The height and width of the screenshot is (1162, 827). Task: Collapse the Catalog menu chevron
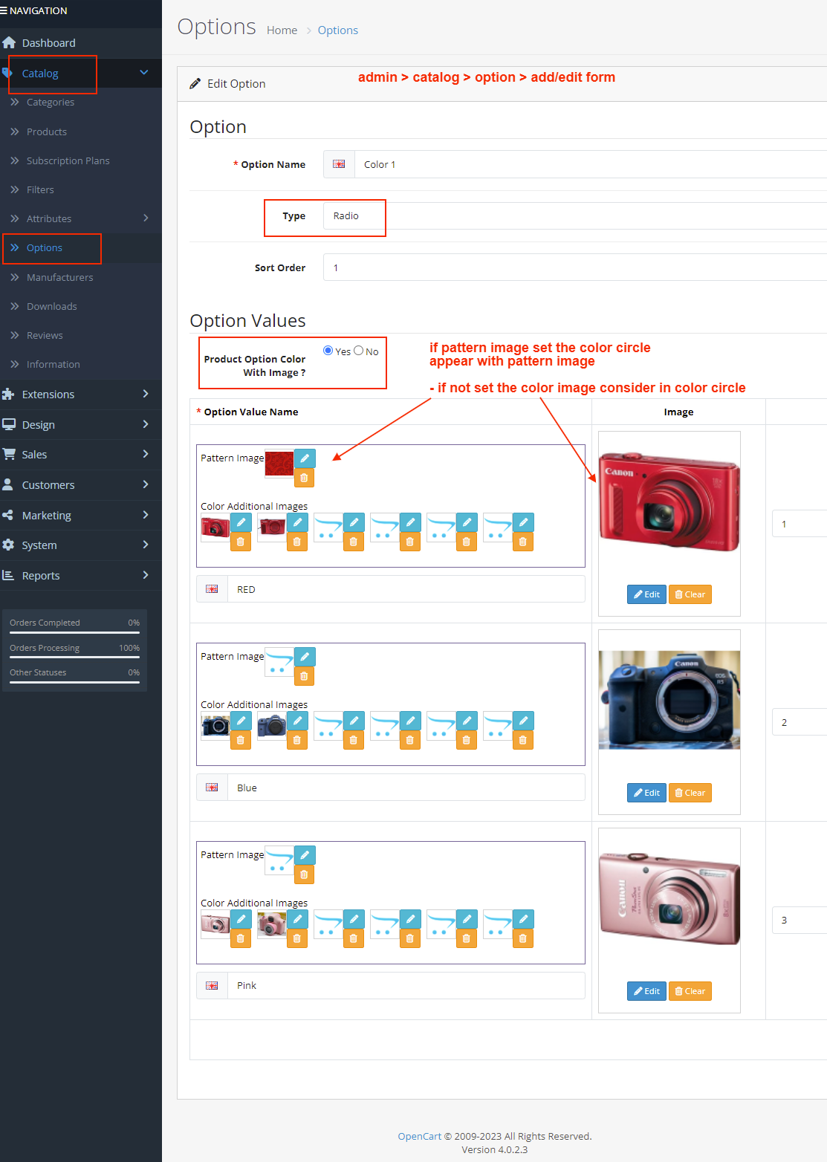point(144,73)
